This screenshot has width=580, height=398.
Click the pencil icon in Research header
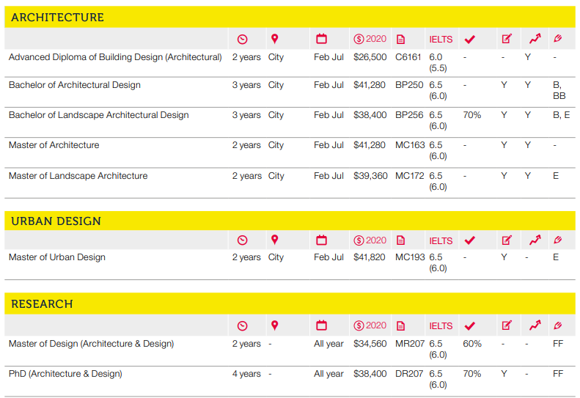coord(558,325)
